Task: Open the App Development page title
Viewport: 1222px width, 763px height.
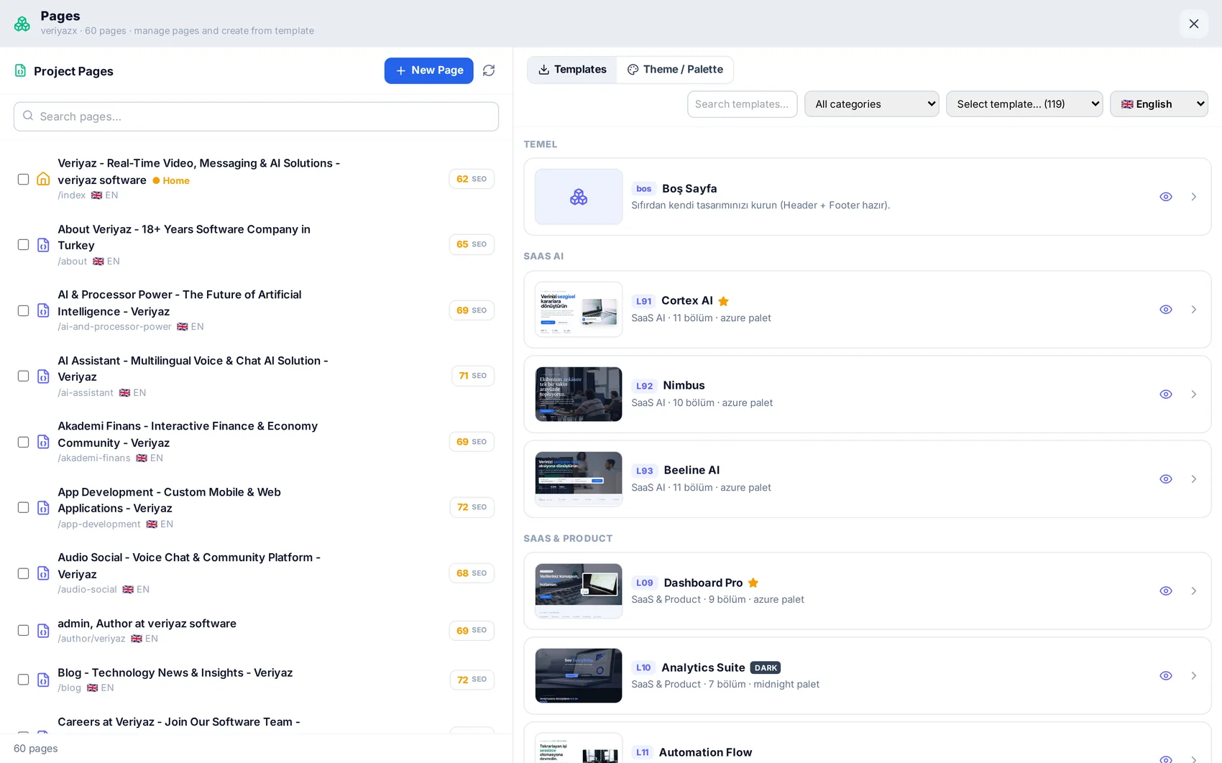Action: click(169, 500)
